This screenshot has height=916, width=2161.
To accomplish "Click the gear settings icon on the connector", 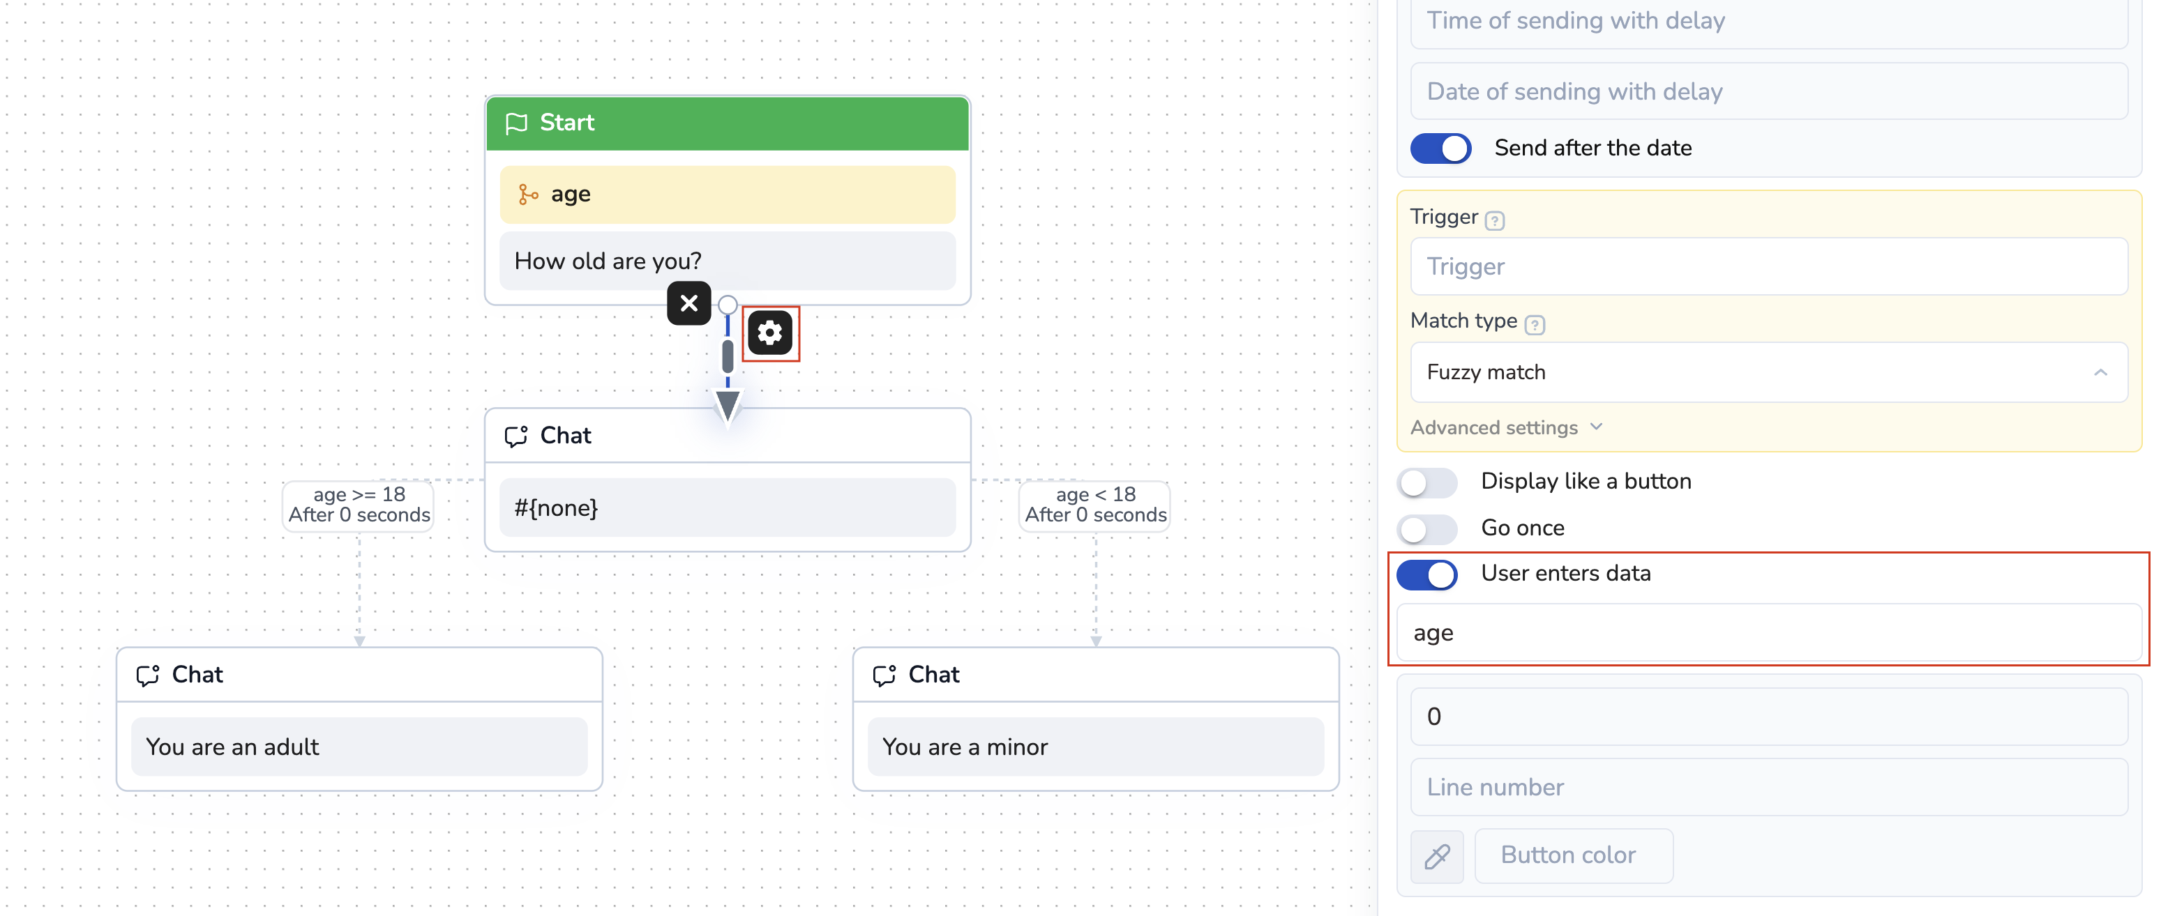I will click(769, 333).
